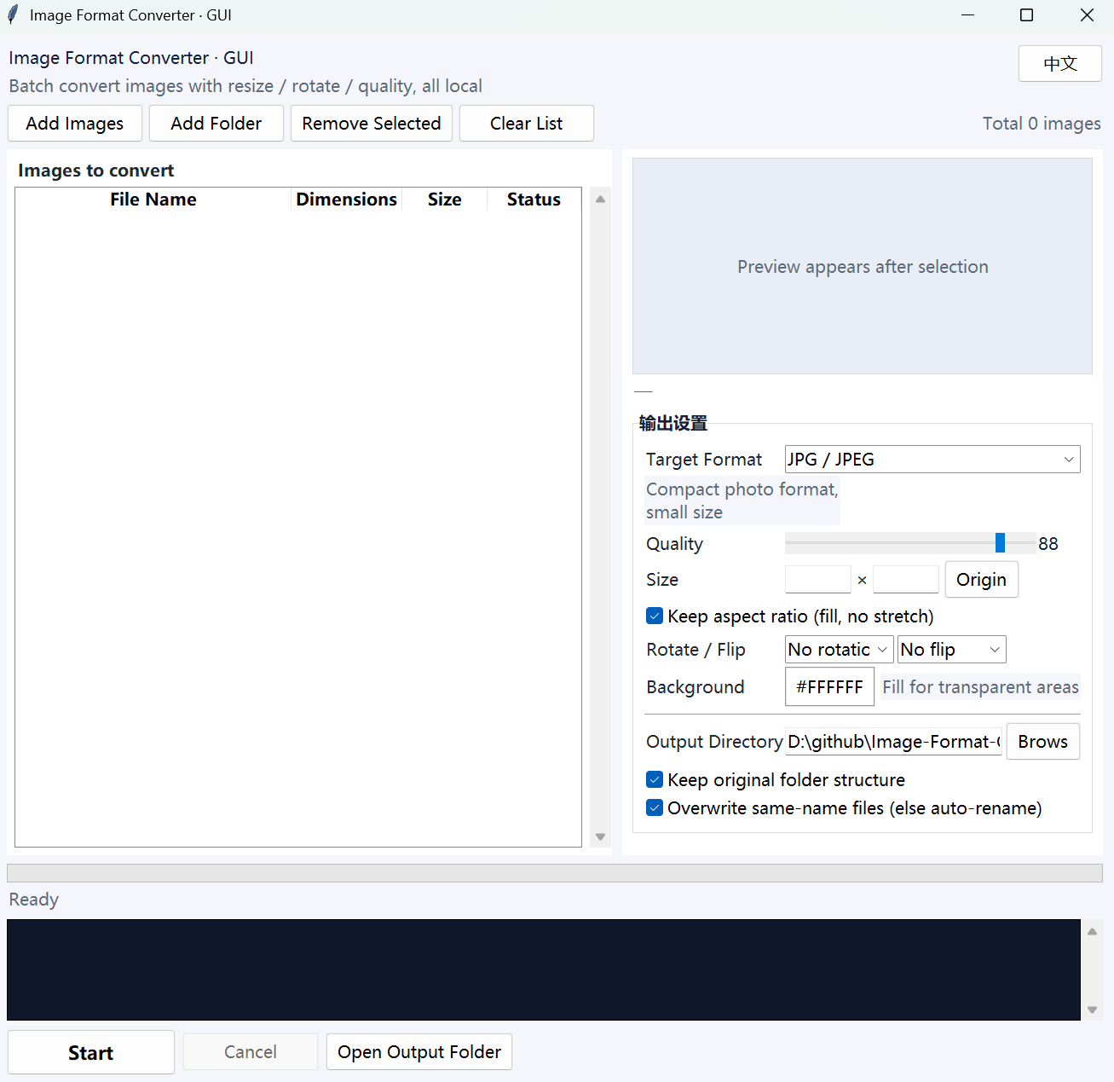Switch language with 中文 button

[1060, 64]
